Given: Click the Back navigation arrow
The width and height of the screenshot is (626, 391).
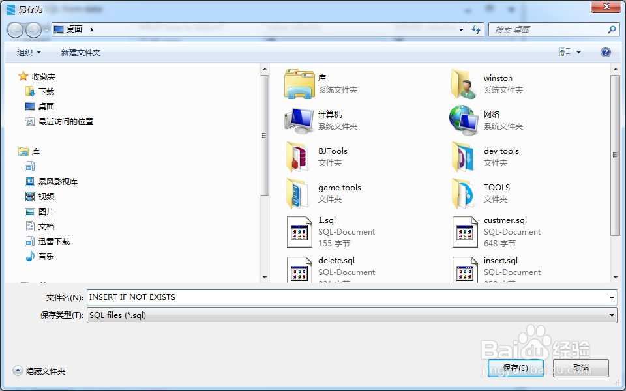Looking at the screenshot, I should point(15,30).
